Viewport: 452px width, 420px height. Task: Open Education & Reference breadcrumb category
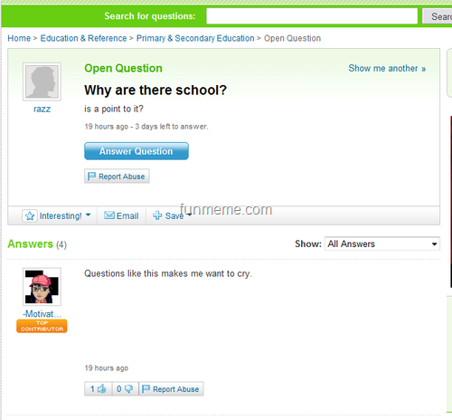[x=83, y=38]
